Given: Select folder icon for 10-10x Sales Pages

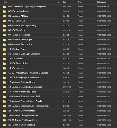Looking at the screenshot, I should point(4,49).
